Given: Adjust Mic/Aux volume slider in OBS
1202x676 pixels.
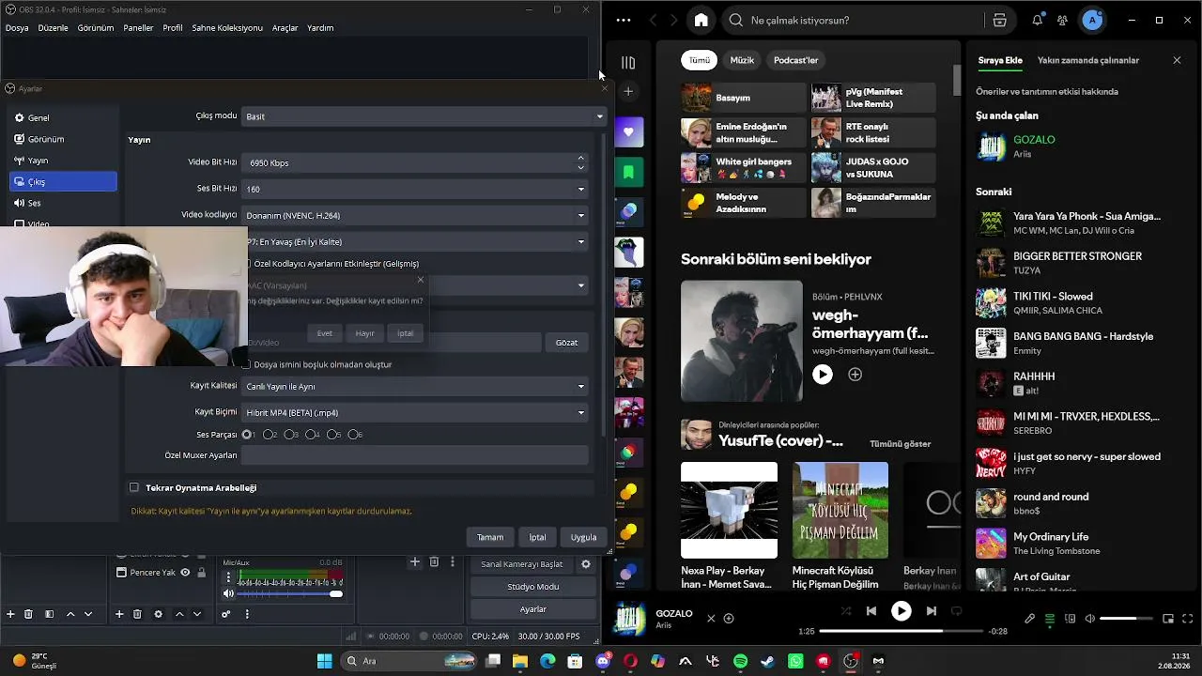Looking at the screenshot, I should 289,593.
